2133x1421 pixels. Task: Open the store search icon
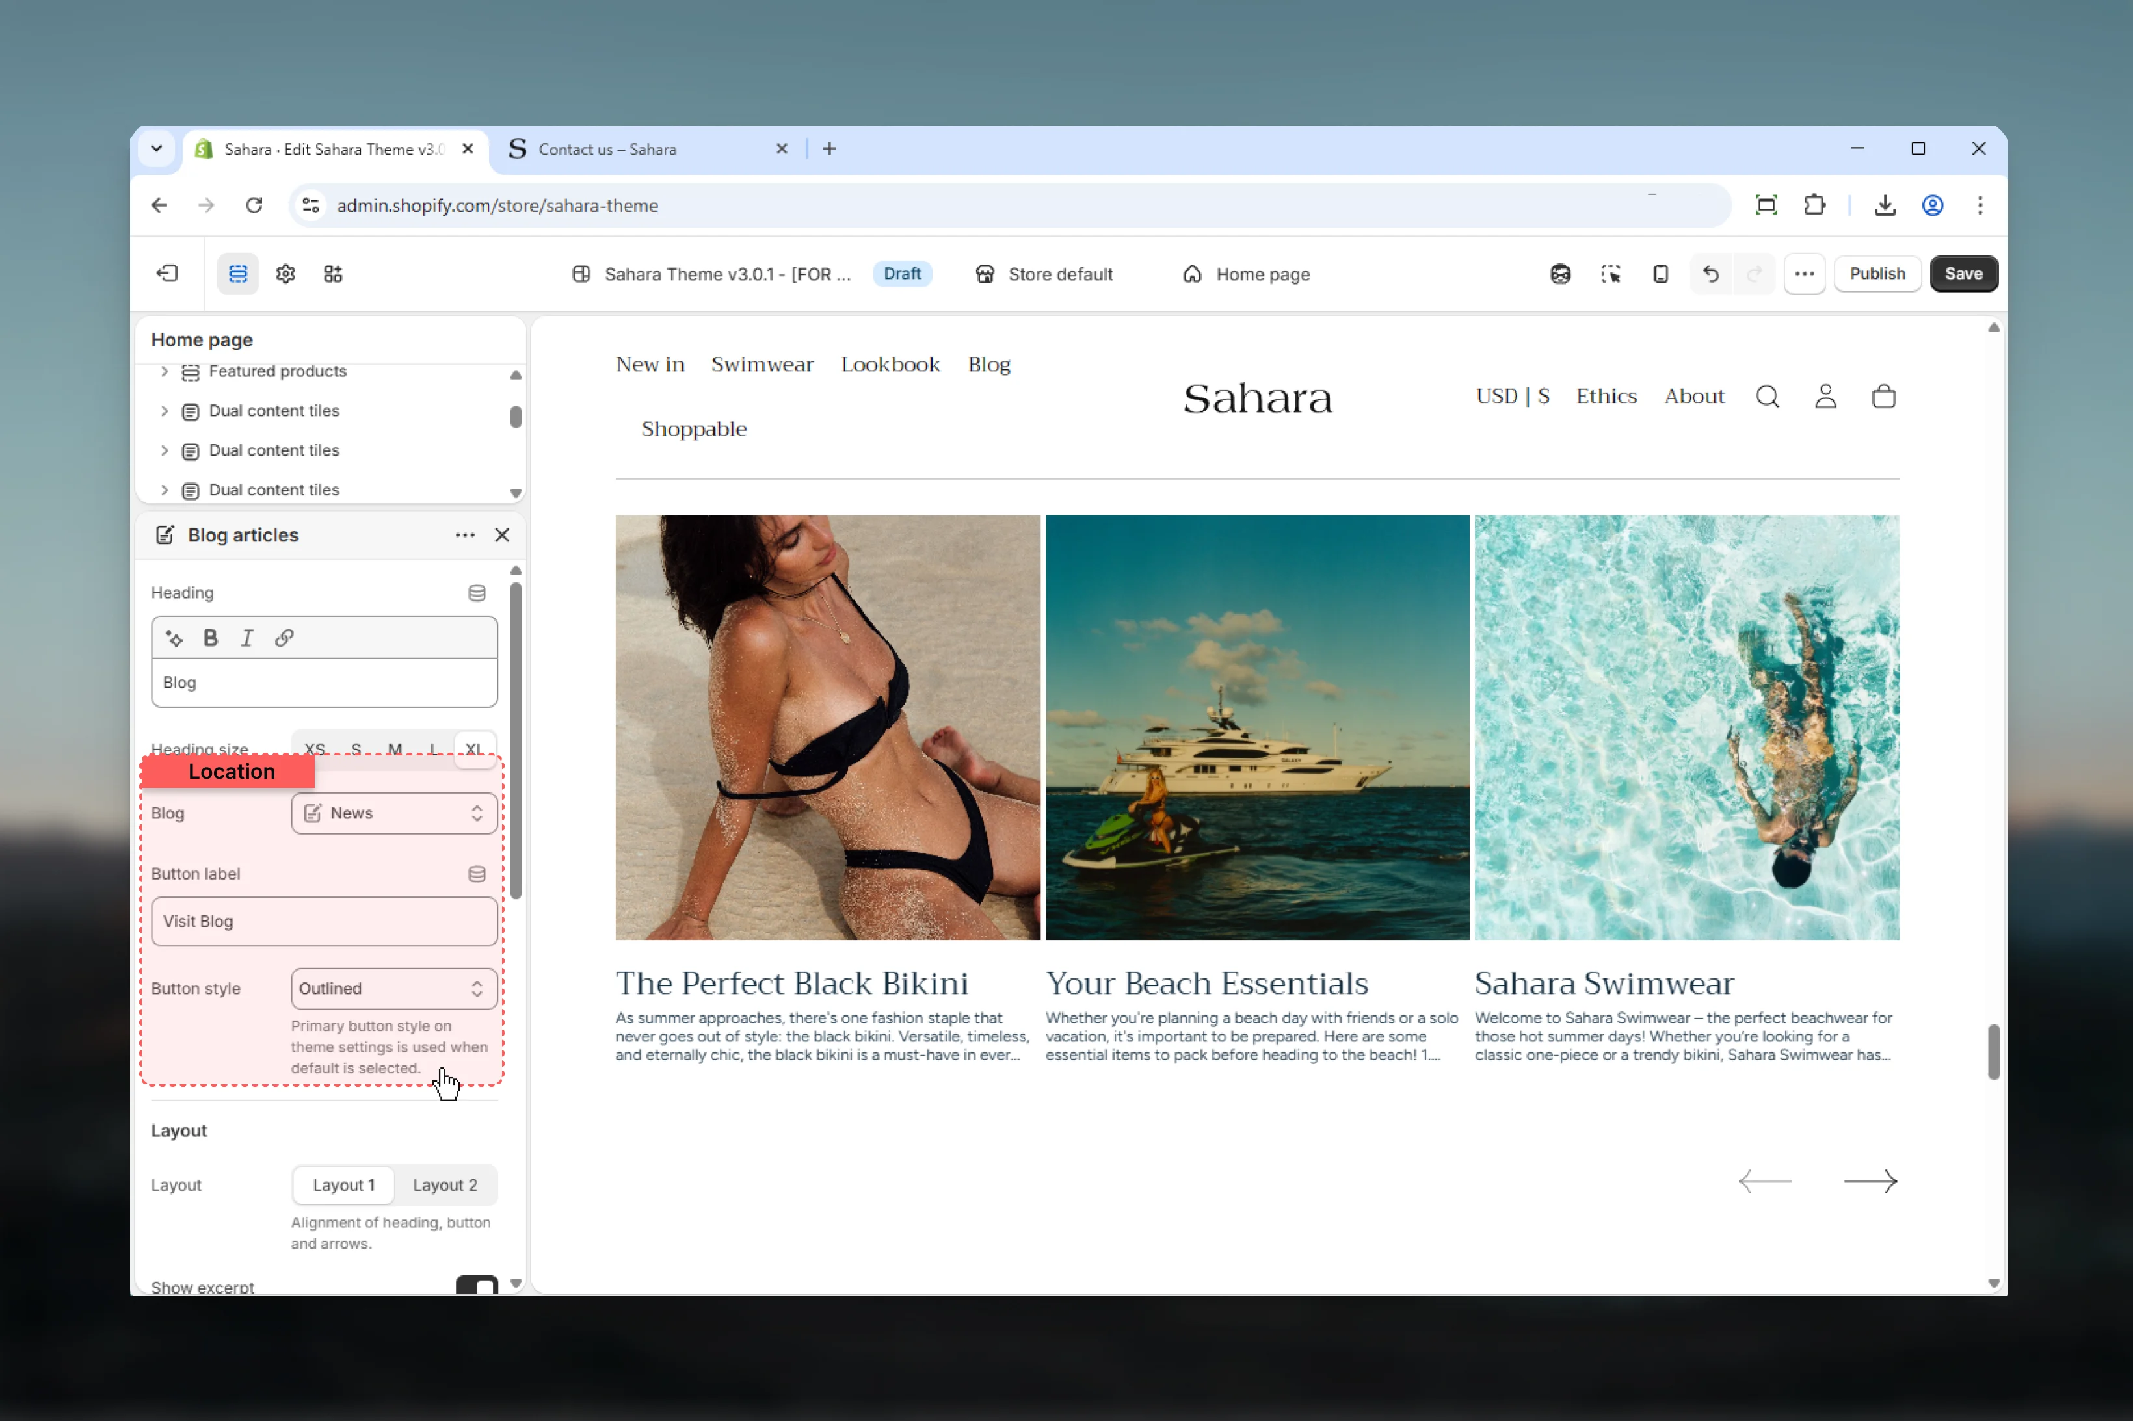click(x=1767, y=396)
